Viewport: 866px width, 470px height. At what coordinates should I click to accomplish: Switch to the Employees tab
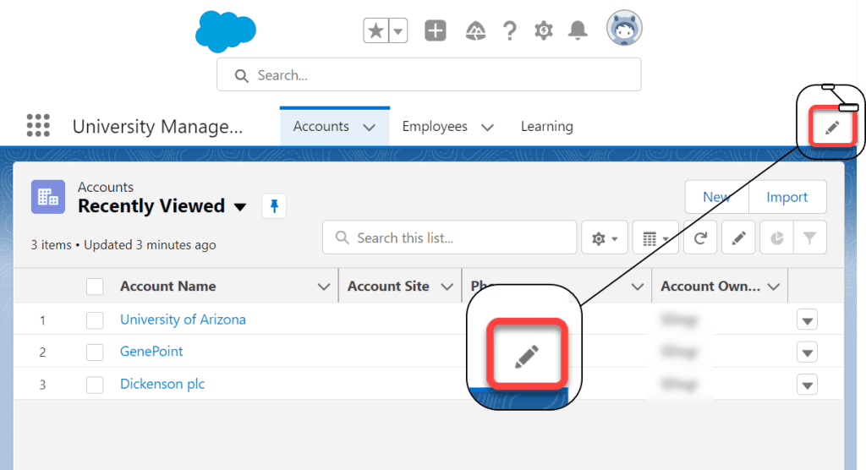[435, 127]
